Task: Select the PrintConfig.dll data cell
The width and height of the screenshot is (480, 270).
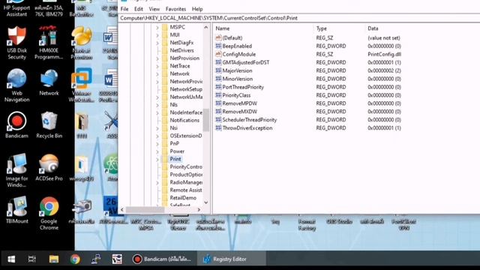Action: 384,54
